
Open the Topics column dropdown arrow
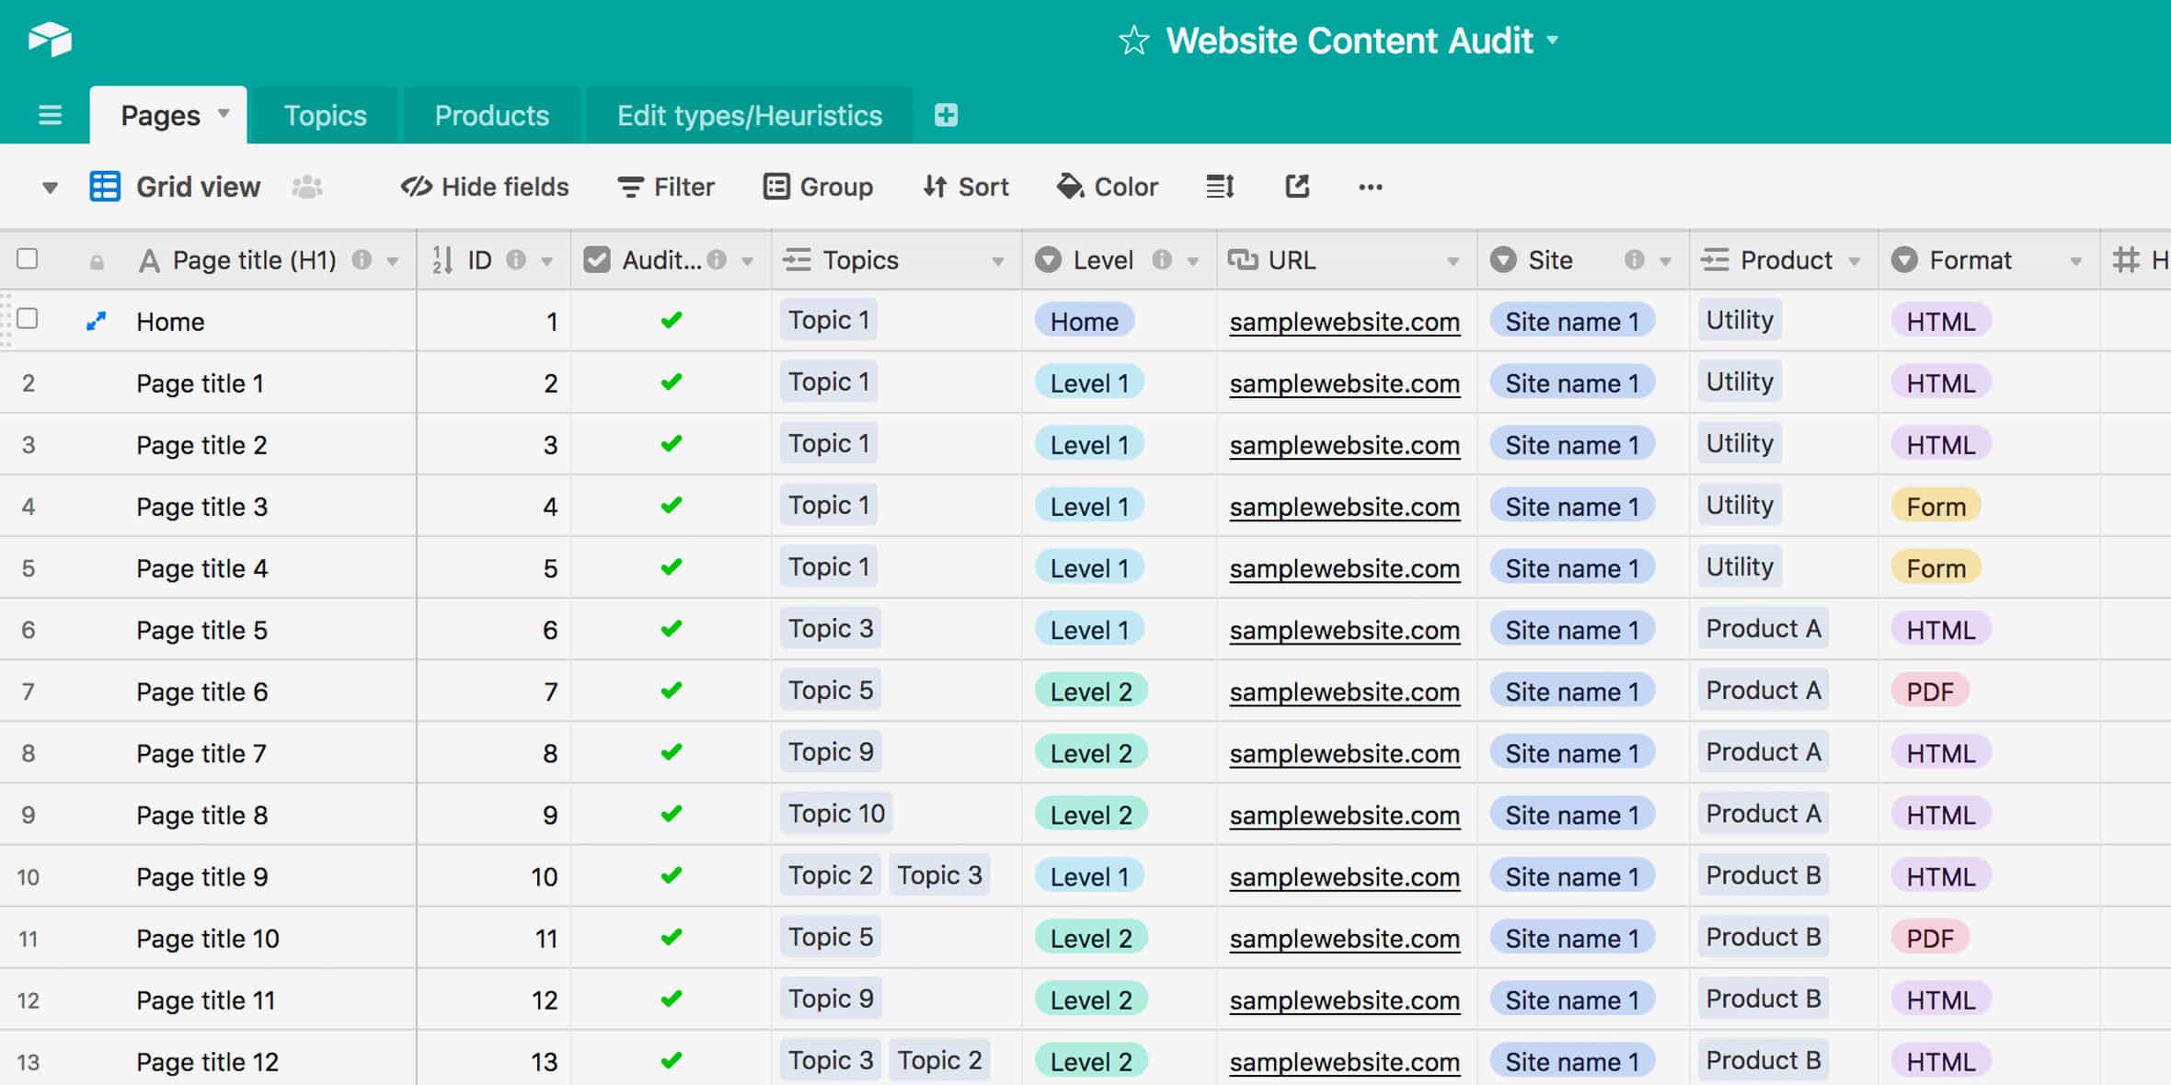(997, 262)
